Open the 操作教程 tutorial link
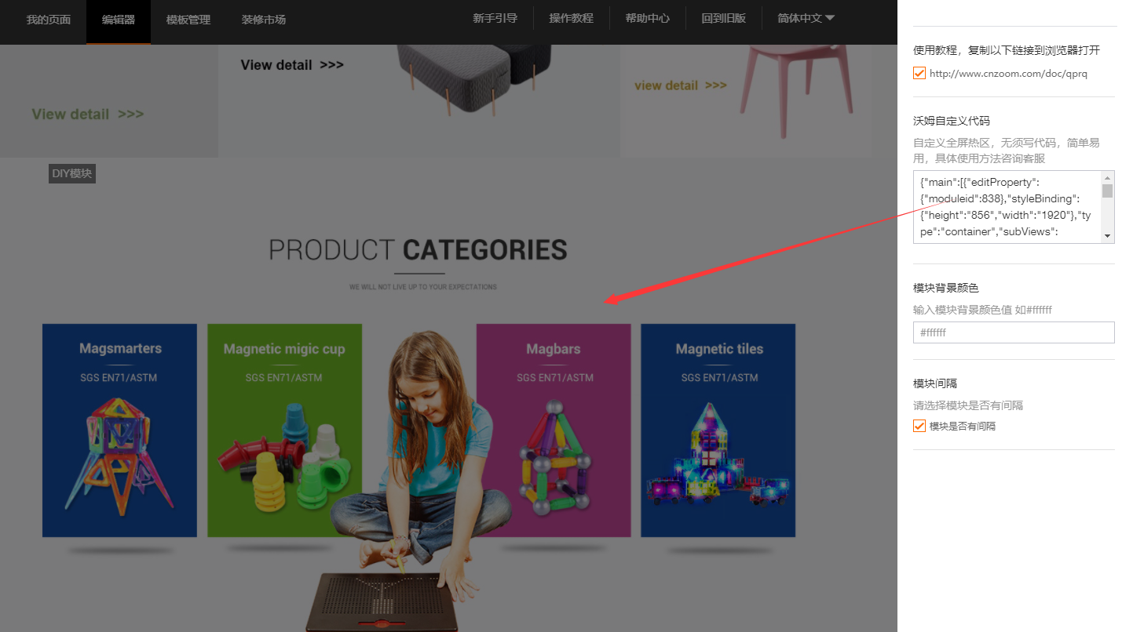The height and width of the screenshot is (632, 1133). [x=571, y=18]
